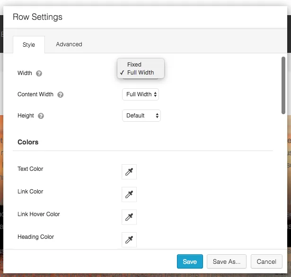This screenshot has height=277, width=291.
Task: Click the Link Color label
Action: 30,191
